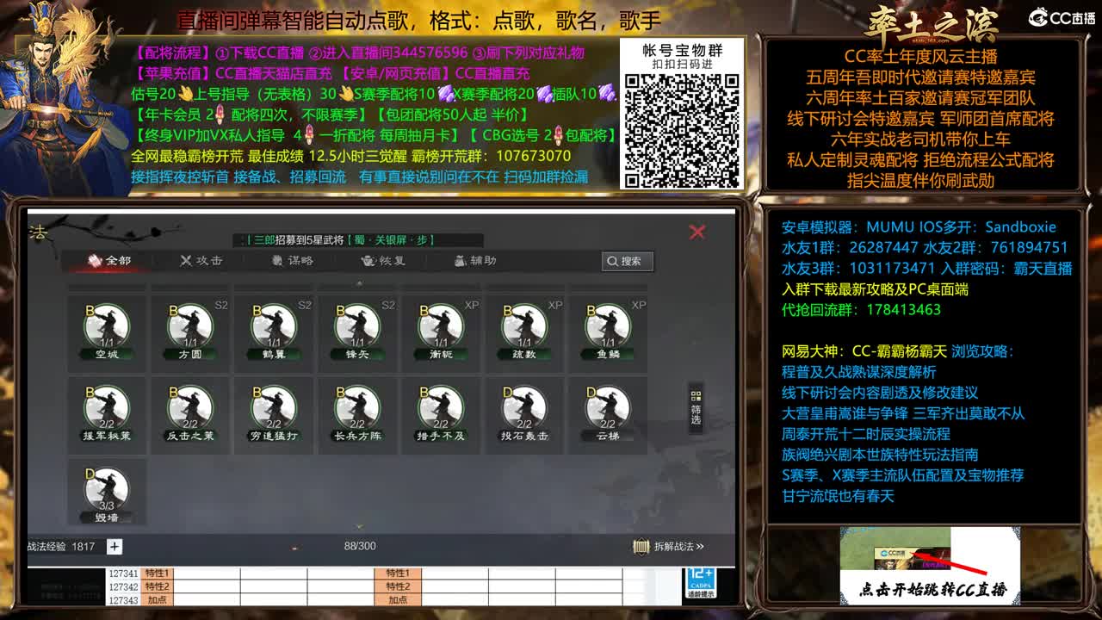Click 族阀绝兴剧本世族特性玩法指南 guide line

coord(879,455)
